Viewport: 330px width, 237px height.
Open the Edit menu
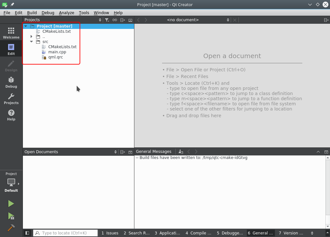point(18,13)
